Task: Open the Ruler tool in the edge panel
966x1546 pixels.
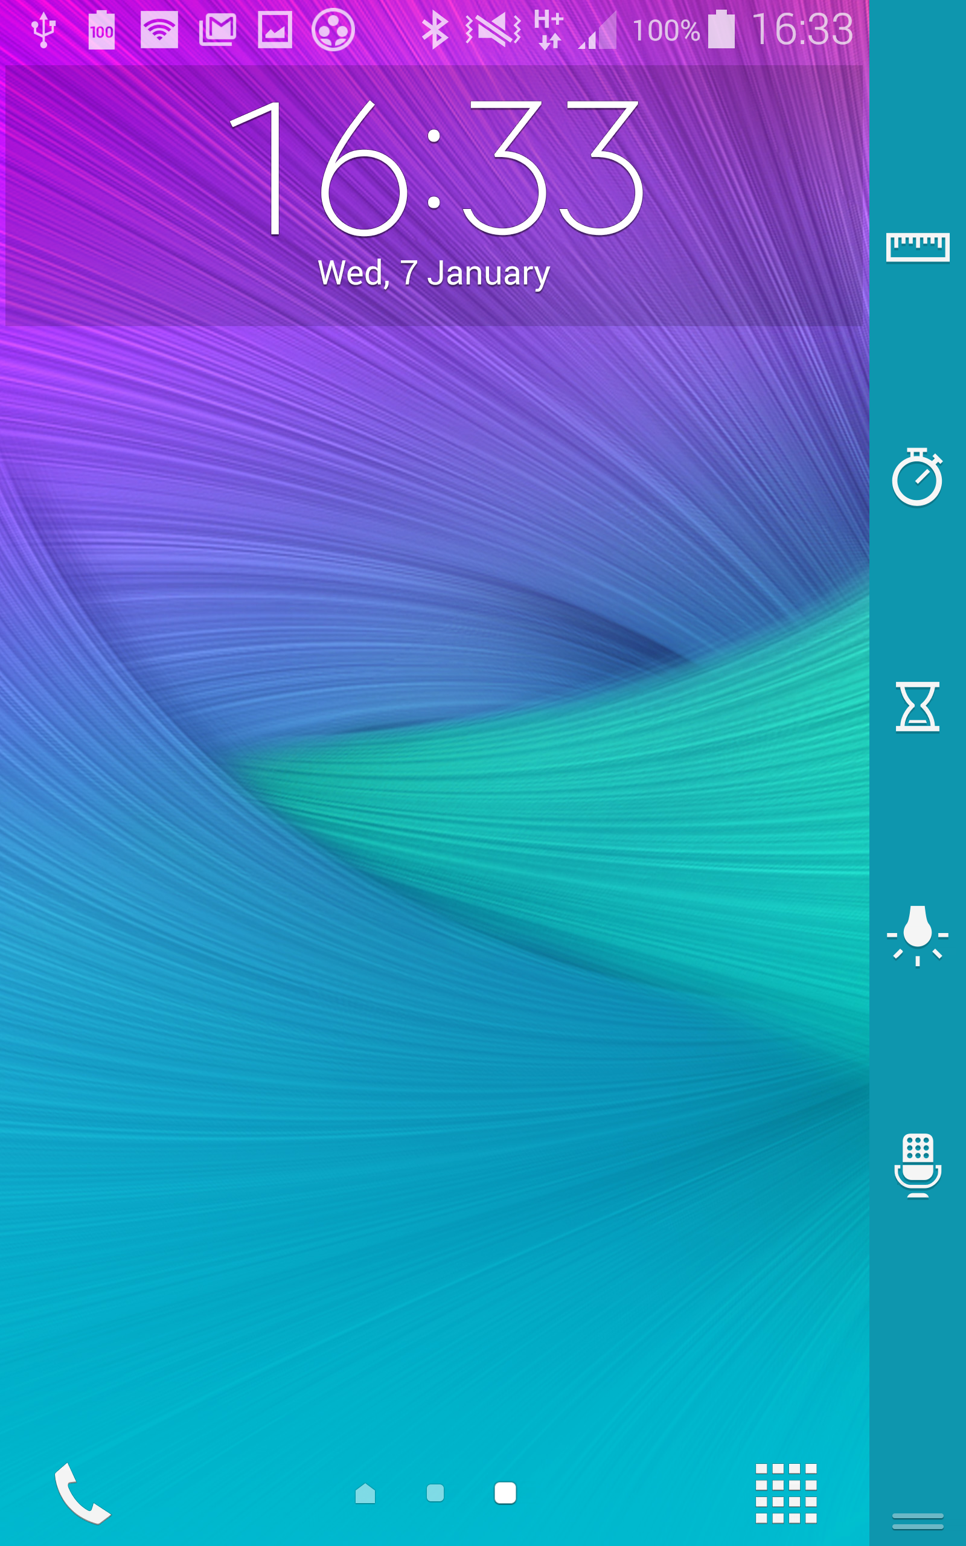Action: (918, 247)
